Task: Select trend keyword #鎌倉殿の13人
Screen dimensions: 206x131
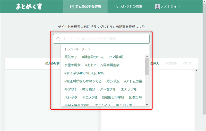Action: [x=93, y=57]
